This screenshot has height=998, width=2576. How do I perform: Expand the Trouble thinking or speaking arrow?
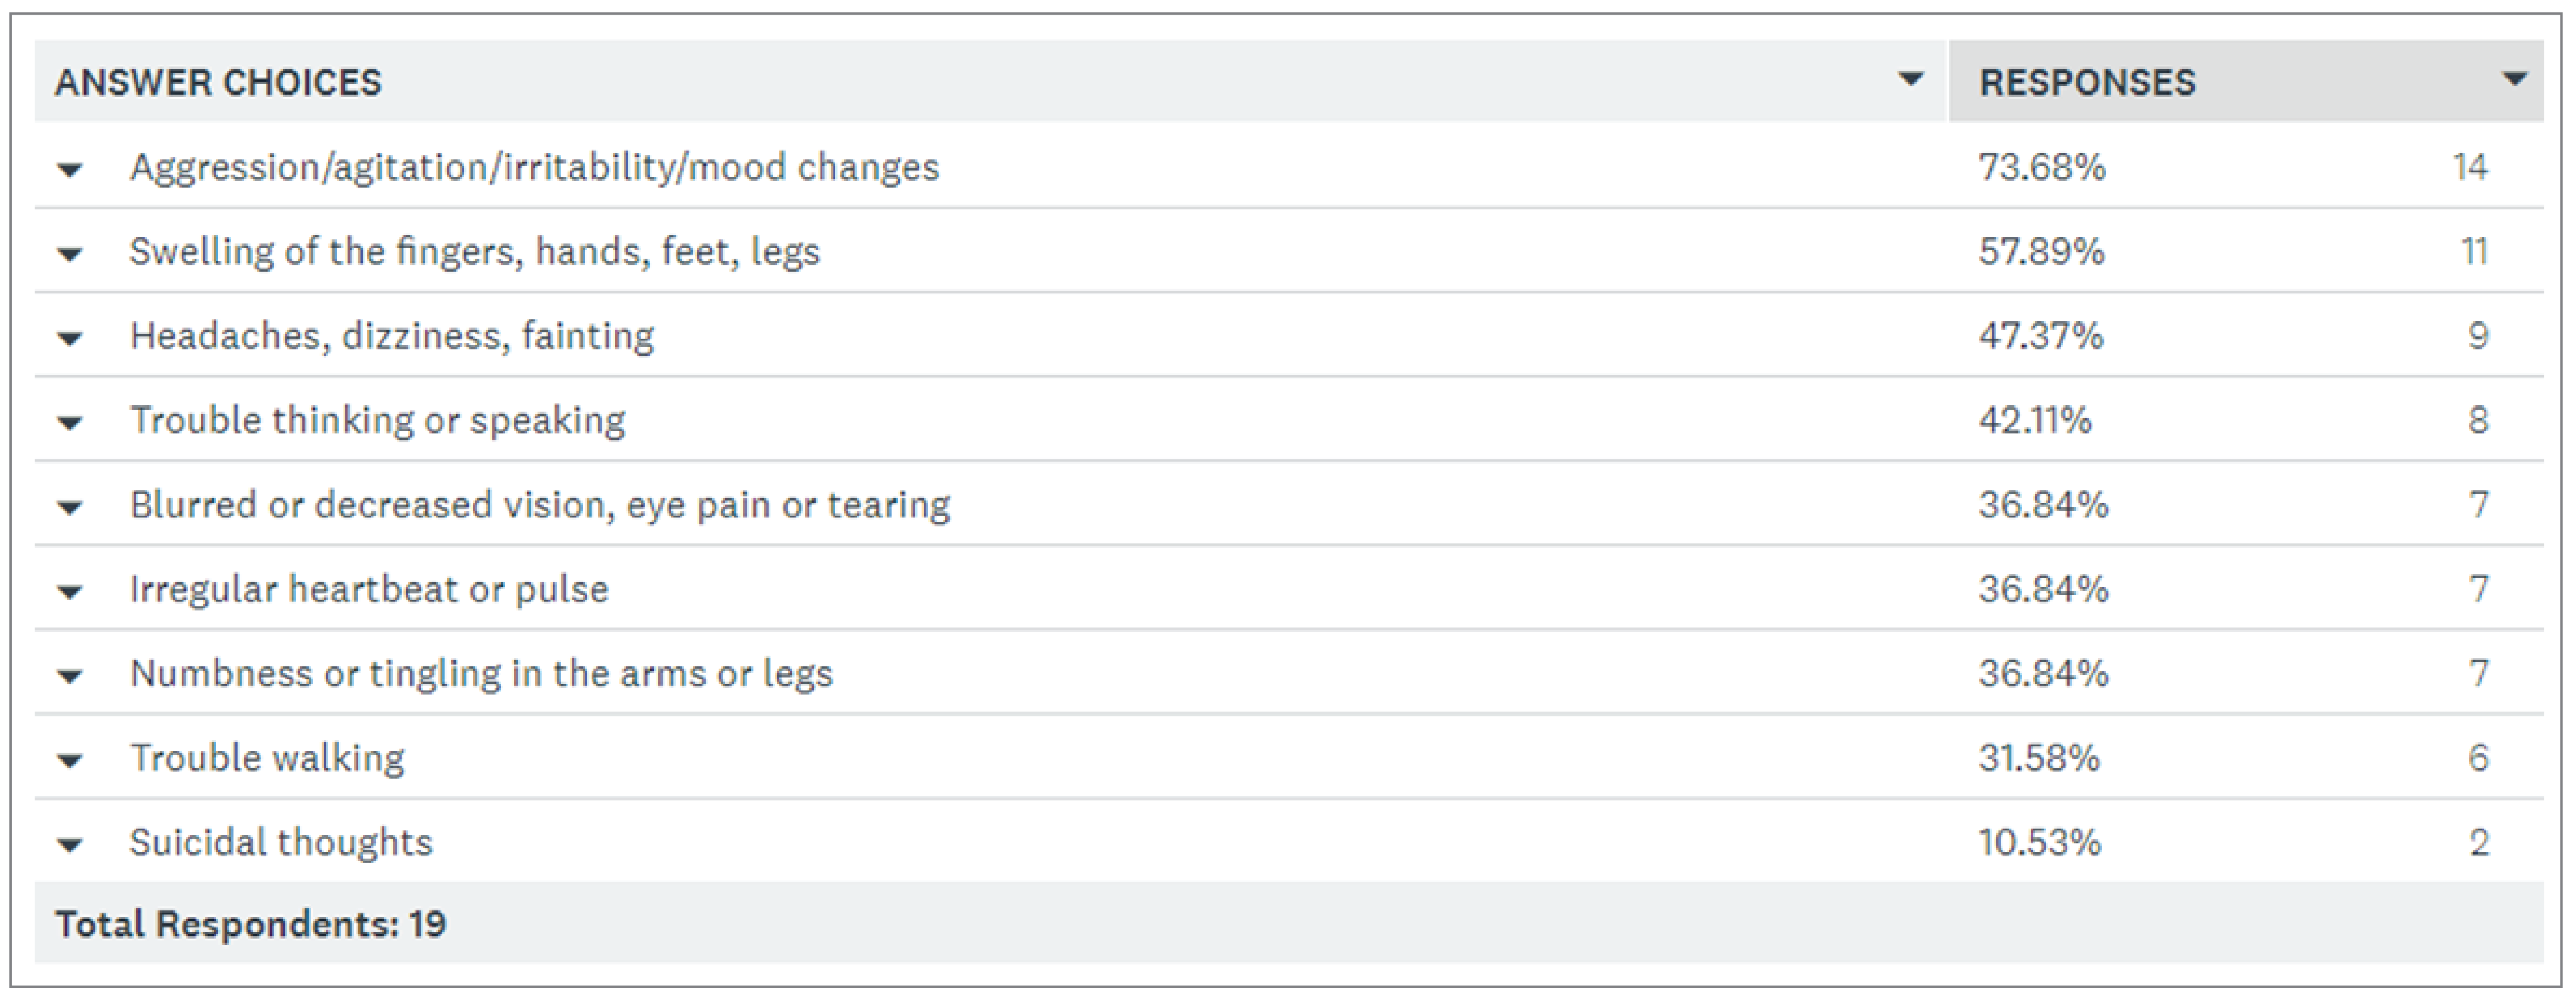[70, 423]
